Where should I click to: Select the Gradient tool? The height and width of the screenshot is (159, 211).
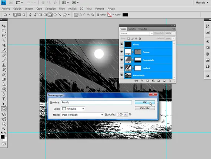tap(4, 79)
